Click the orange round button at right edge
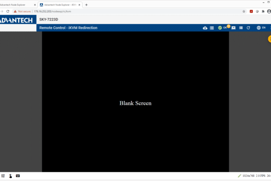The height and width of the screenshot is (181, 271). (x=270, y=39)
